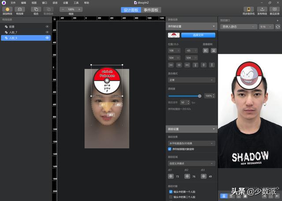This screenshot has height=201, width=282.
Task: Click the 添加特效 (add effect) icon
Action: coord(7,9)
